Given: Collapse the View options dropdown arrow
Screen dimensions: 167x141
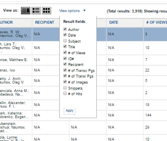Looking at the screenshot, I should pos(84,11).
